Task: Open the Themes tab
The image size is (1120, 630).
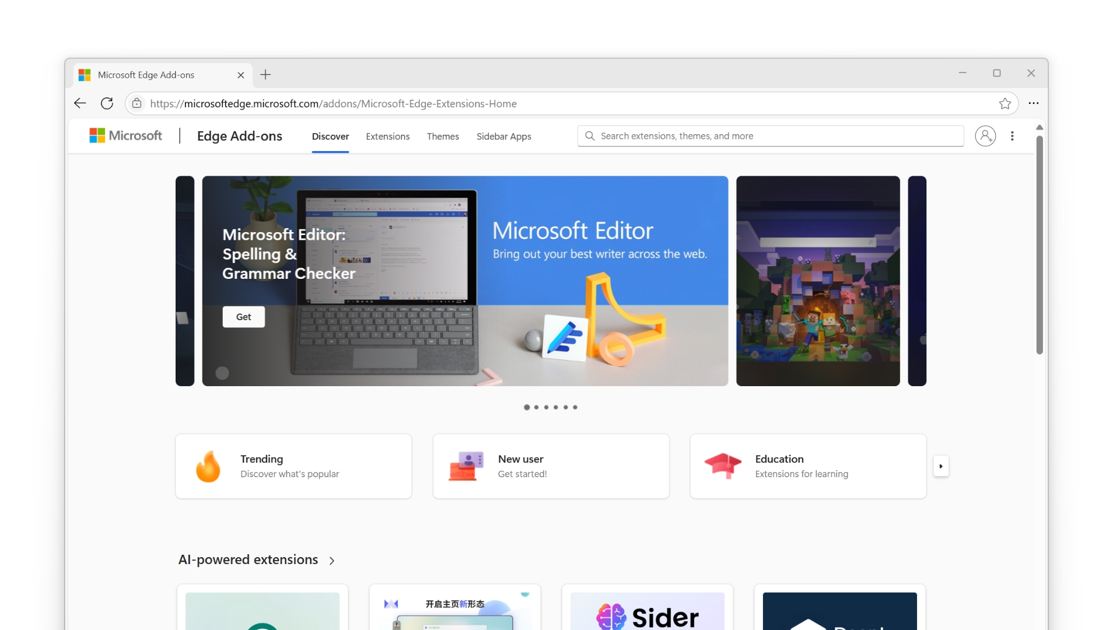Action: (443, 136)
